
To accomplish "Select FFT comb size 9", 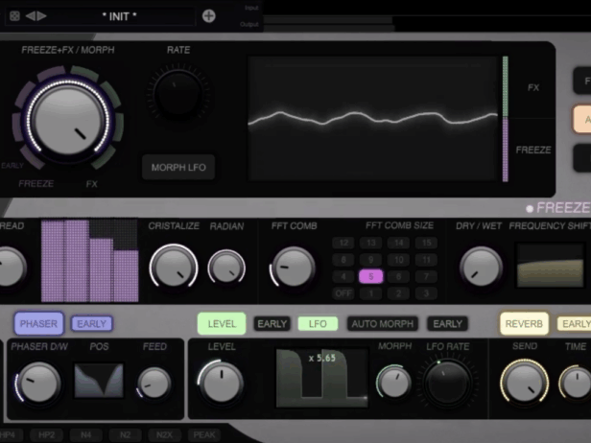I will click(371, 260).
